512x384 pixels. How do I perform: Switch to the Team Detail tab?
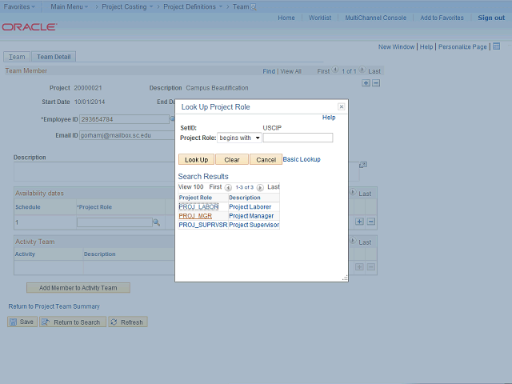(54, 57)
